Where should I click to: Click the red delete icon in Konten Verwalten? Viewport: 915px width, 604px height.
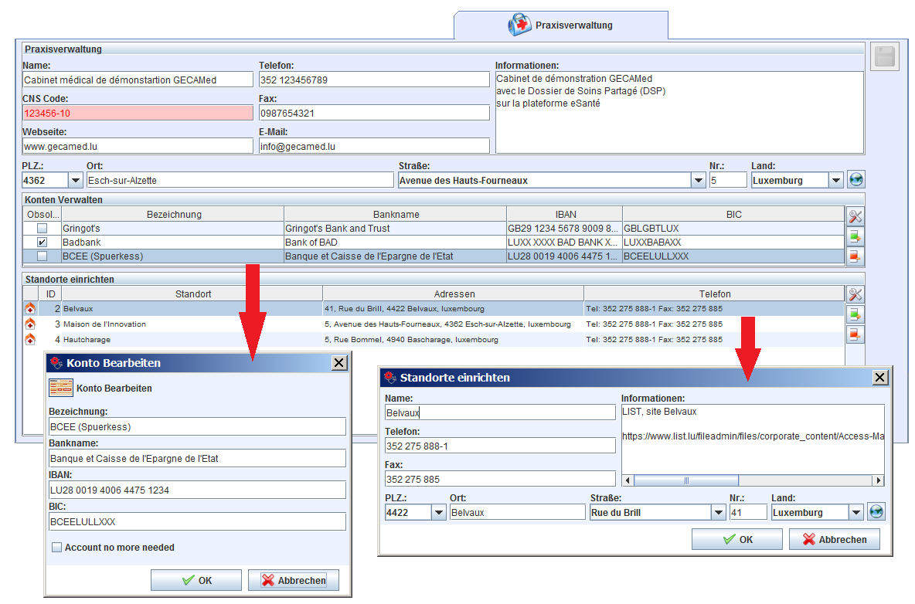coord(855,256)
